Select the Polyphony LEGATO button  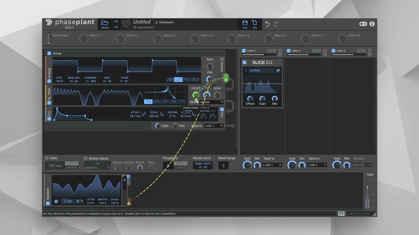[180, 167]
